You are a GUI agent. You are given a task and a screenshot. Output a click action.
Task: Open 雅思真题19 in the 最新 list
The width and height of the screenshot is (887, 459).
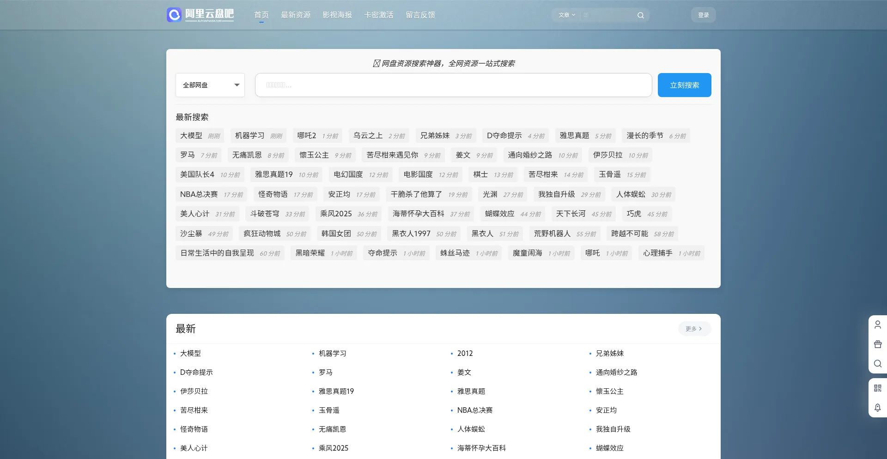(336, 391)
